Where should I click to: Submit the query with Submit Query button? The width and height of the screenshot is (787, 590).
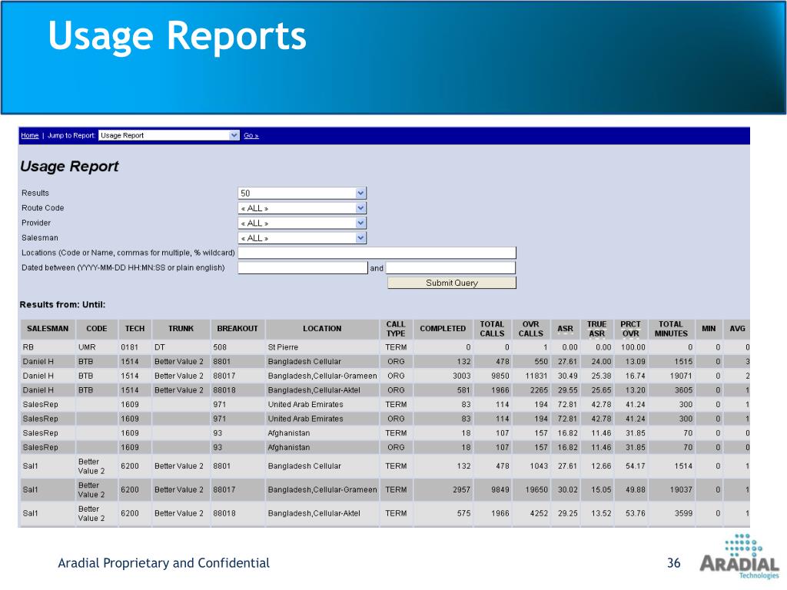(x=452, y=283)
